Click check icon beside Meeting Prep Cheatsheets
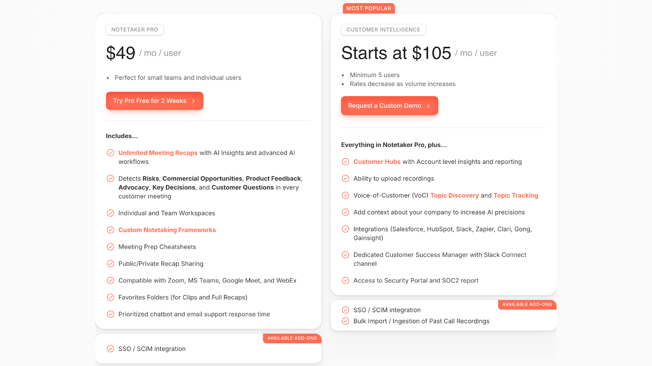The width and height of the screenshot is (652, 366). tap(110, 247)
